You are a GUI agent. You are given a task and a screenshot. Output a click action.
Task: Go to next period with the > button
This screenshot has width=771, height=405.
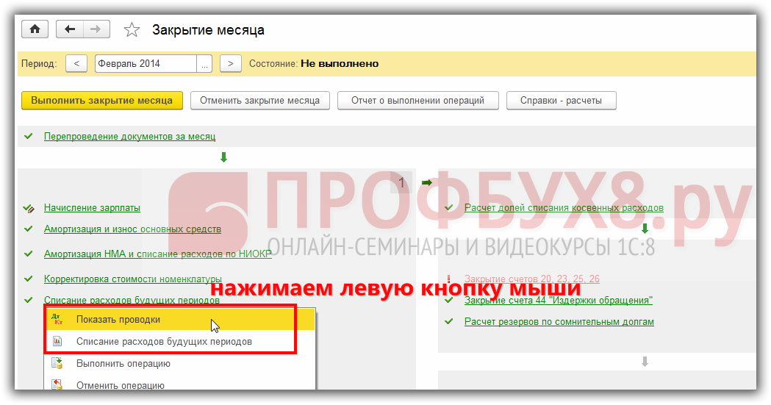(x=231, y=64)
